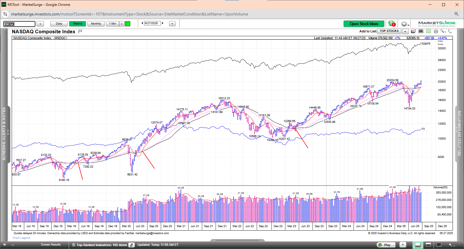Click the Open Stock Ideas button
Screen dimensions: 464x249
(x=364, y=24)
